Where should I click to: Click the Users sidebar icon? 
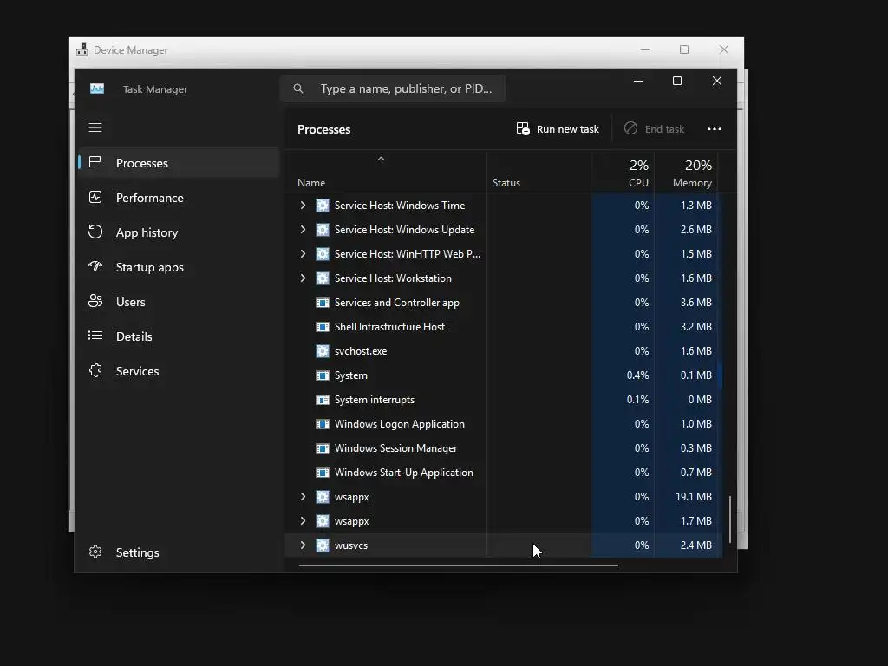pos(95,301)
